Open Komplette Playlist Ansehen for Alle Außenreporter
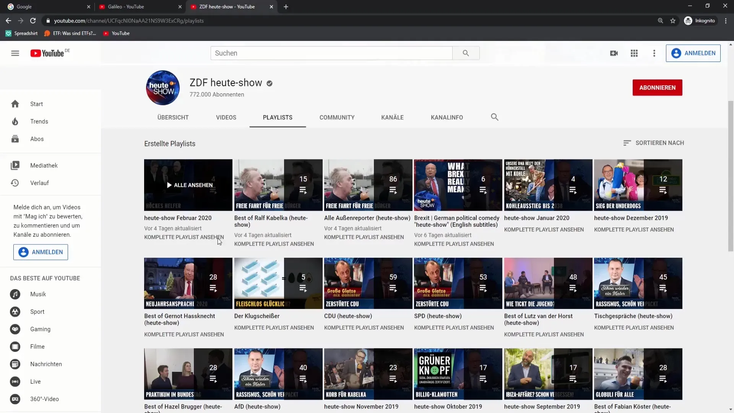The width and height of the screenshot is (734, 413). 364,237
